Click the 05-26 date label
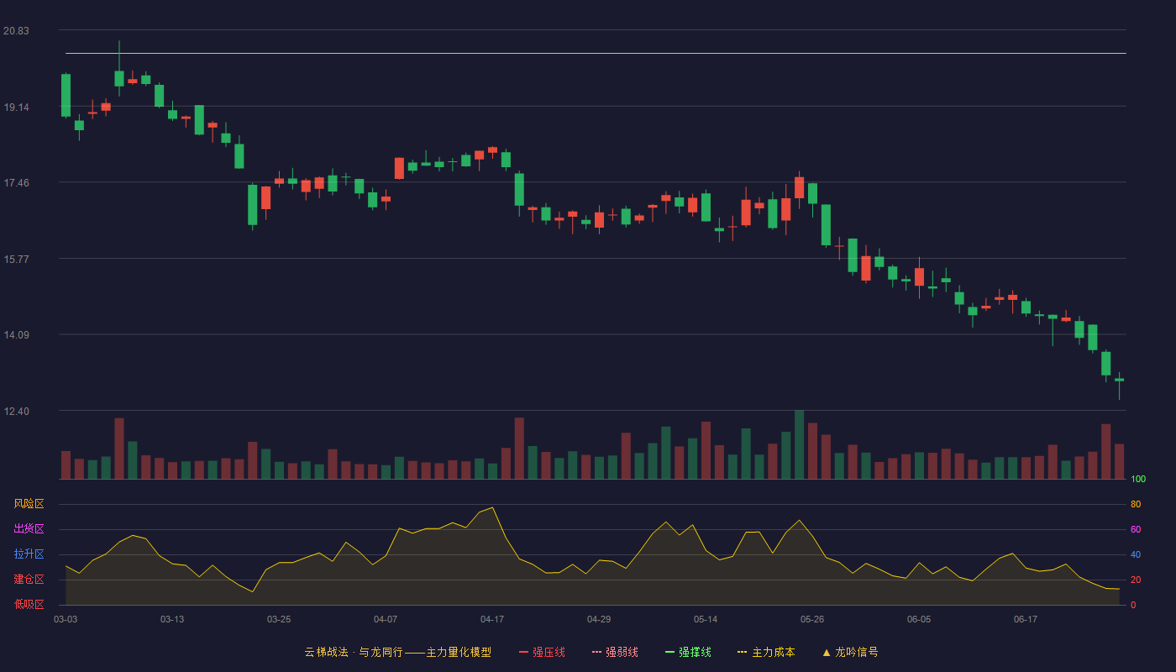This screenshot has height=672, width=1176. click(812, 619)
